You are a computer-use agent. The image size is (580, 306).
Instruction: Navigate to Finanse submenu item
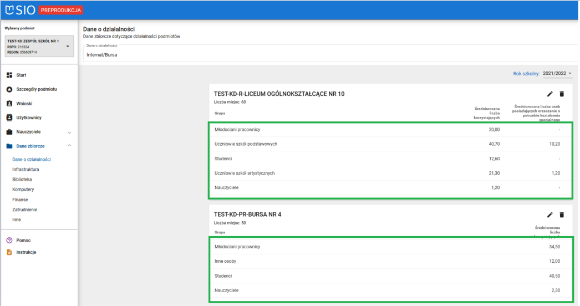coord(20,200)
